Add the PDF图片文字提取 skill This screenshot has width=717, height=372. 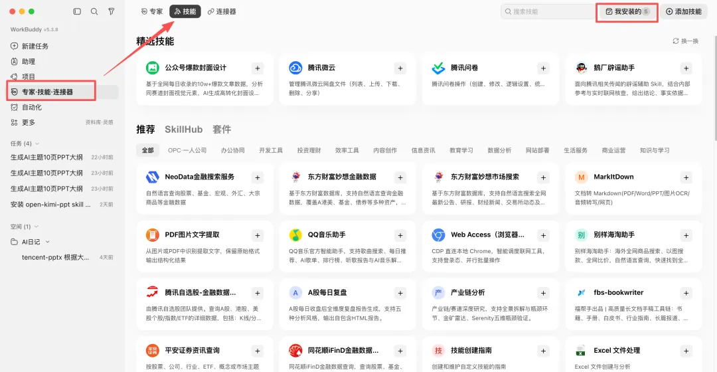258,235
